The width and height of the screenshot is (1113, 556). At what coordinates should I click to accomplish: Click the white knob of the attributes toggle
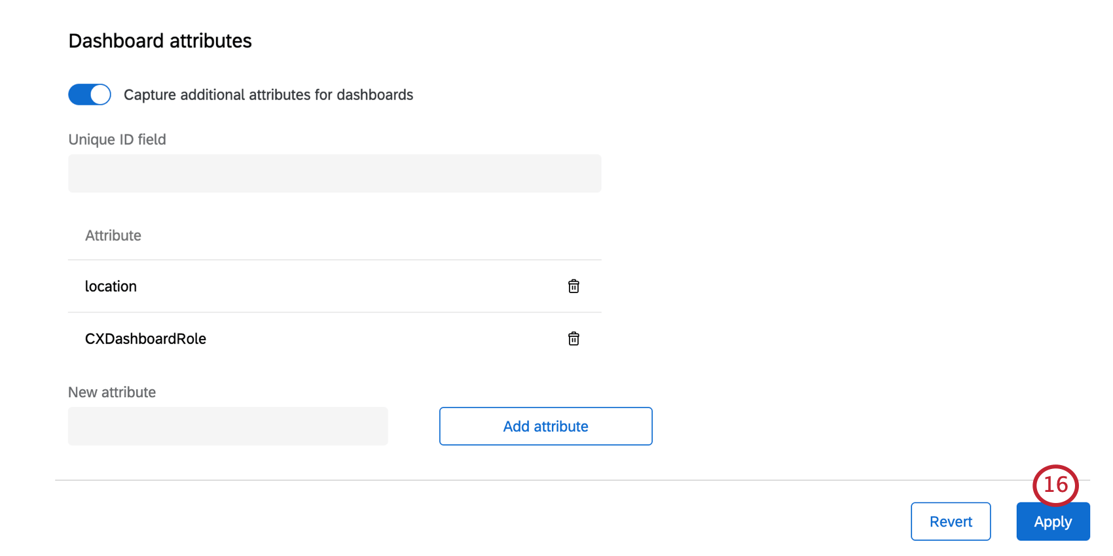(100, 95)
